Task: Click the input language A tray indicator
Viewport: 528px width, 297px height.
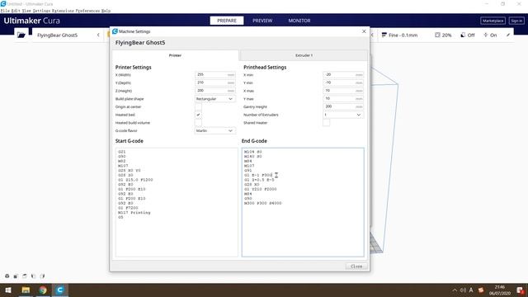Action: pyautogui.click(x=471, y=290)
